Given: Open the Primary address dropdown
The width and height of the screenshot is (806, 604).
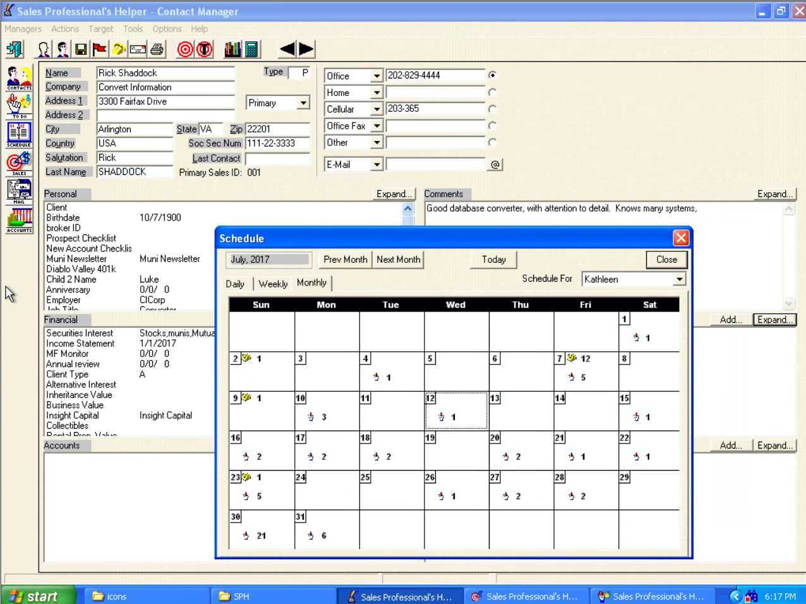Looking at the screenshot, I should pyautogui.click(x=303, y=103).
